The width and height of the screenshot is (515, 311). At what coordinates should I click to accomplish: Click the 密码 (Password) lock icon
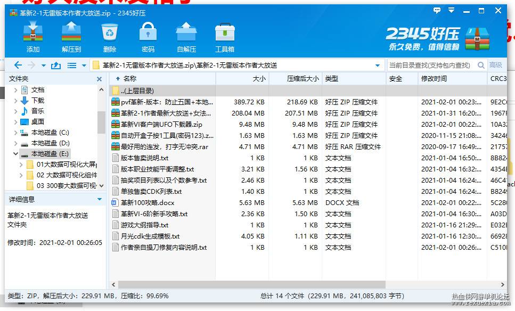coord(148,31)
